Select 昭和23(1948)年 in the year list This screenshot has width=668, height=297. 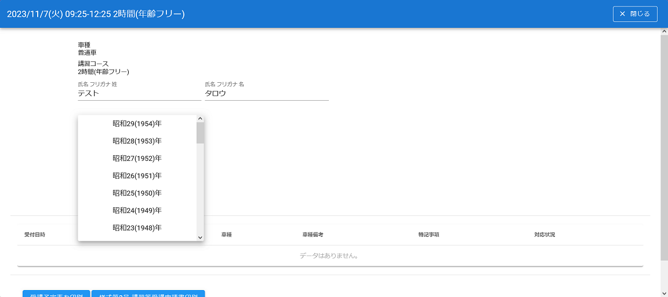(x=137, y=228)
